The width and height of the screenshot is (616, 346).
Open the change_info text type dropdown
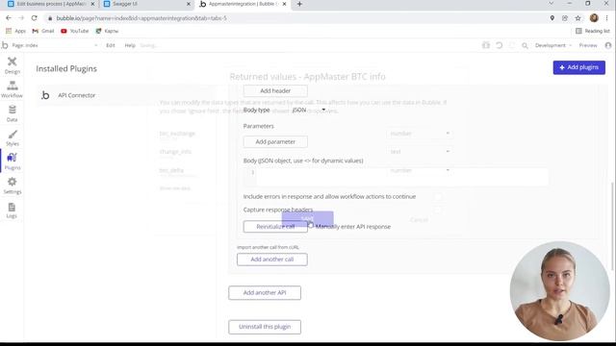pyautogui.click(x=420, y=152)
